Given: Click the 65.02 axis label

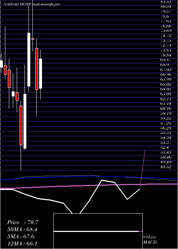Looking at the screenshot, I should [x=166, y=84].
